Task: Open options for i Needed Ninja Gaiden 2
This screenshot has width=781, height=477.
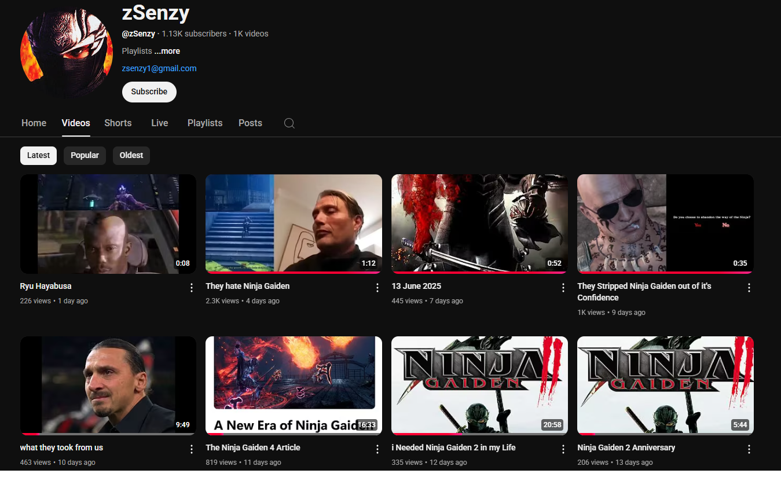Action: [x=563, y=449]
